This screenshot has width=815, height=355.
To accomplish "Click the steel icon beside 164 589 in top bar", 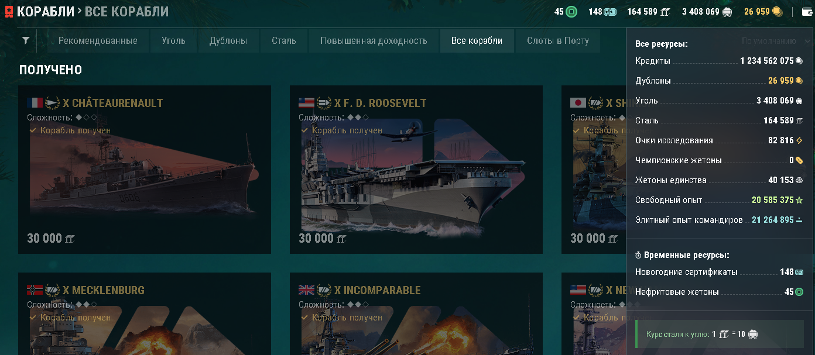I will [x=666, y=12].
